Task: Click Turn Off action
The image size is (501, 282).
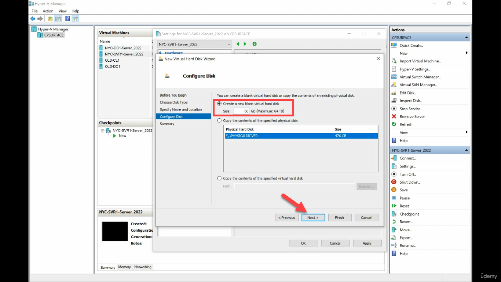Action: tap(408, 174)
